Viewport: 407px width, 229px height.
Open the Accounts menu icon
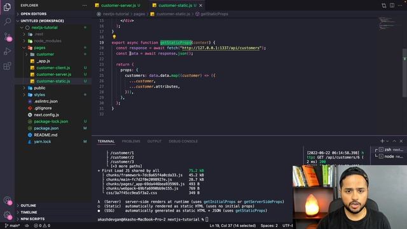tap(7, 200)
